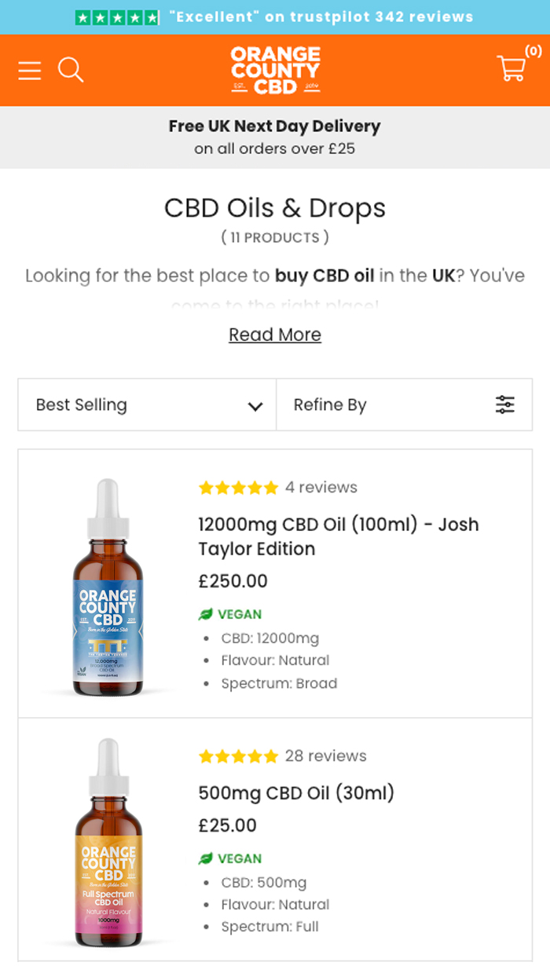Open the 500mg CBD Oil (30ml) product

296,793
